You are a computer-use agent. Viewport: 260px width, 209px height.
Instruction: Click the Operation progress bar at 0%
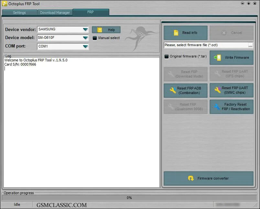[129, 198]
